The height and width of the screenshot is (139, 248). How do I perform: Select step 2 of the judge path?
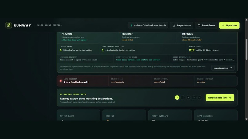pos(183,98)
